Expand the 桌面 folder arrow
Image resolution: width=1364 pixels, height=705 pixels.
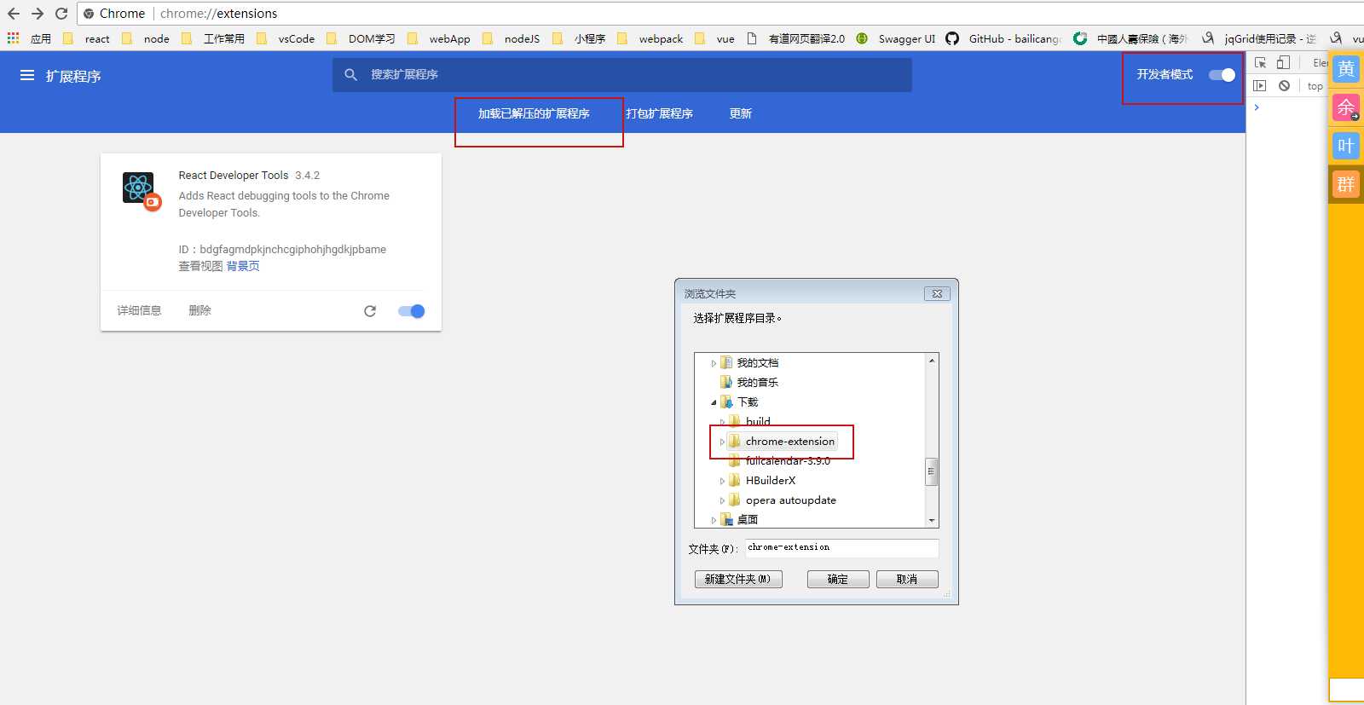point(714,520)
